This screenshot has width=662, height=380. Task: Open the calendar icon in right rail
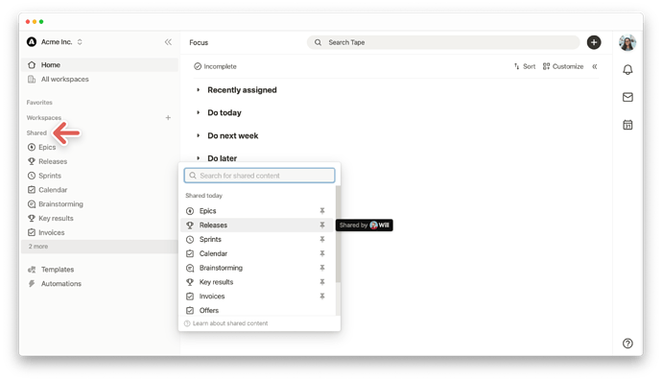tap(627, 125)
